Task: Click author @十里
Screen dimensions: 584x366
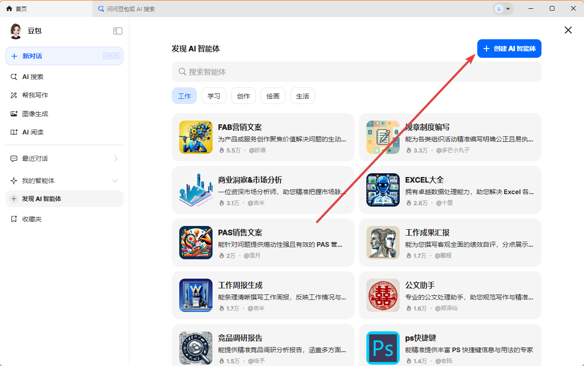Action: [444, 203]
